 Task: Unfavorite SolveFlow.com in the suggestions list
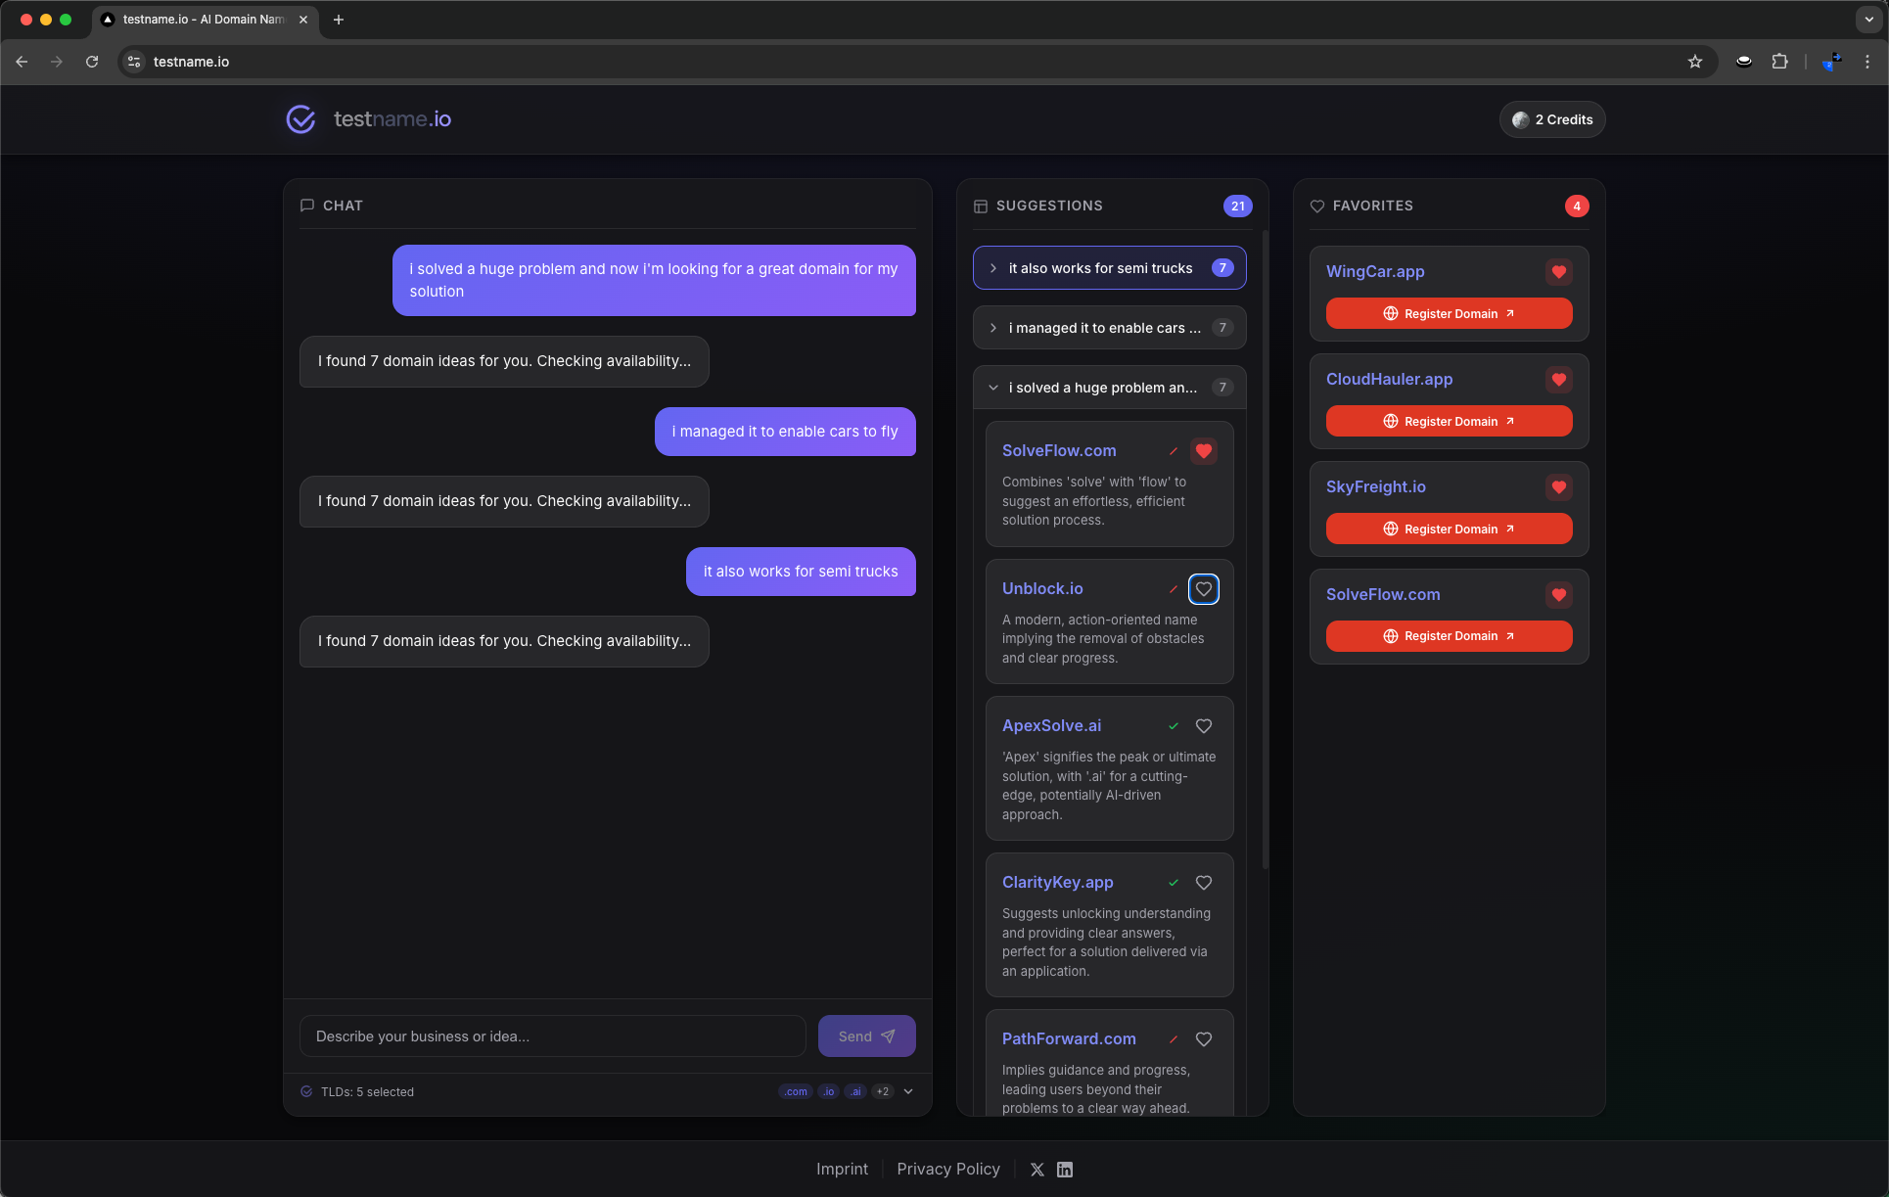coord(1203,451)
